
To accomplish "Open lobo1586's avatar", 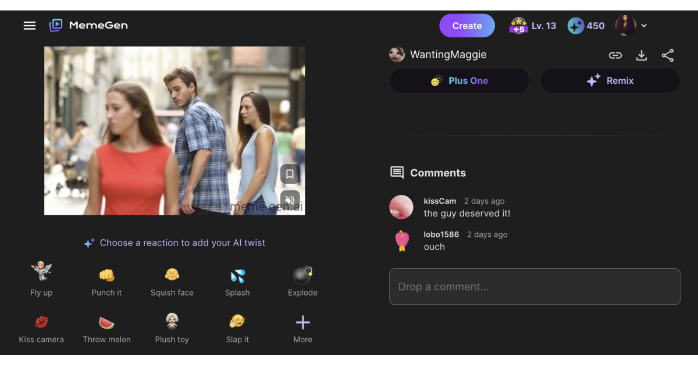I will click(401, 241).
